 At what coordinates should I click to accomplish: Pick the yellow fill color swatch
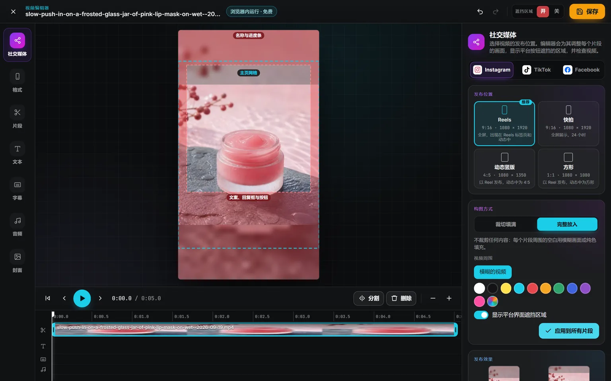coord(506,289)
